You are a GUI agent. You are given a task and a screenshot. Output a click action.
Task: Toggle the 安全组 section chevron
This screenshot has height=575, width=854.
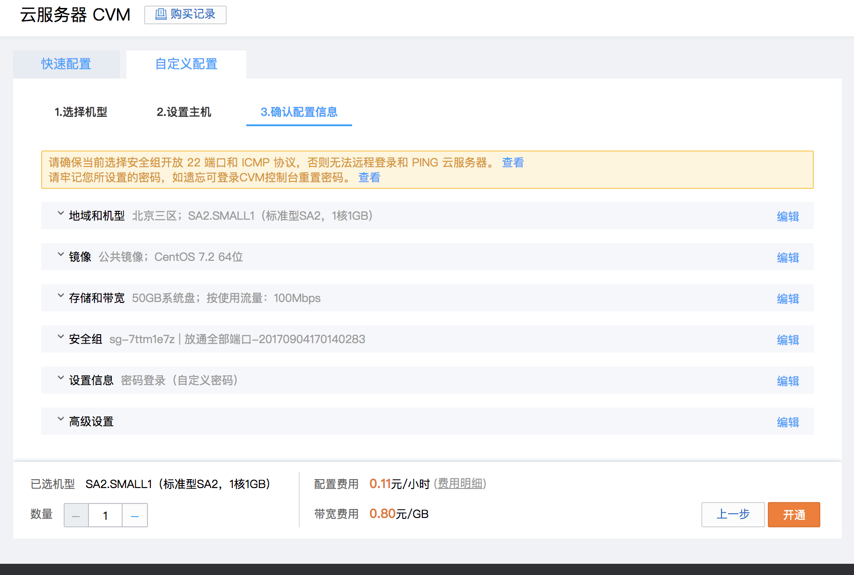(61, 337)
